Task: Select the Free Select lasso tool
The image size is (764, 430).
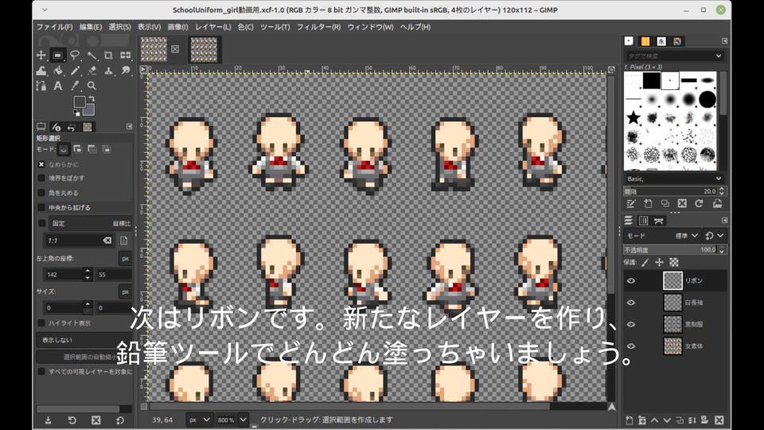Action: (x=75, y=55)
